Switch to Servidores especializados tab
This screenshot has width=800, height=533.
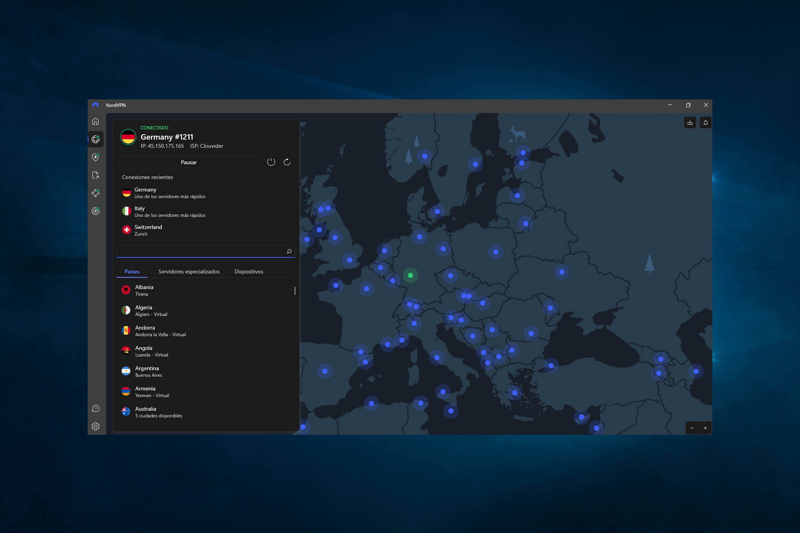189,271
